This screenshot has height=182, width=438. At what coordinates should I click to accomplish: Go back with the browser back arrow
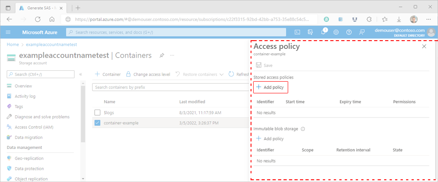[x=10, y=19]
